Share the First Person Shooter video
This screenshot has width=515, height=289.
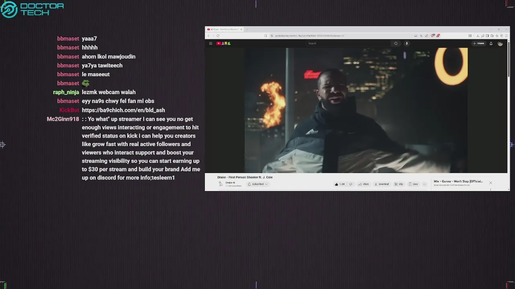click(x=364, y=184)
